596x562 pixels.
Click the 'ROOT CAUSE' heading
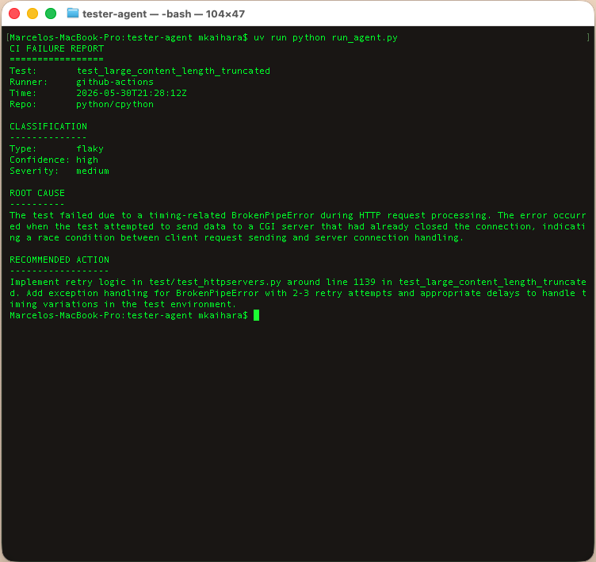(x=37, y=193)
